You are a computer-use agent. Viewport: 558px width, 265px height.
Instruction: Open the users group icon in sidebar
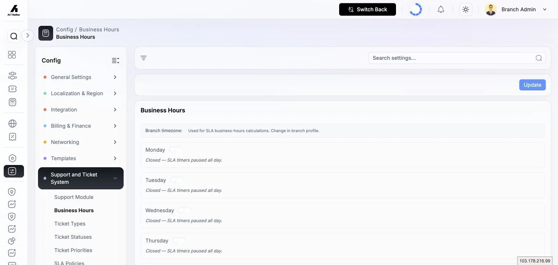point(12,76)
